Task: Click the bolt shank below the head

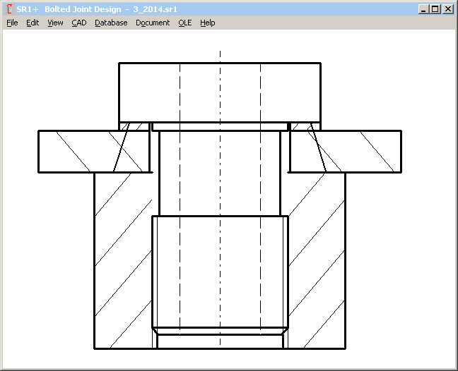Action: (x=220, y=173)
